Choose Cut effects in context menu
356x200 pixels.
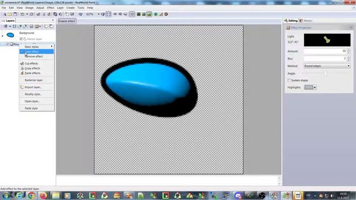pos(37,63)
